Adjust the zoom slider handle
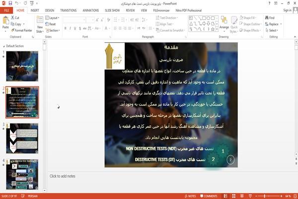The height and width of the screenshot is (199, 298). (x=264, y=196)
